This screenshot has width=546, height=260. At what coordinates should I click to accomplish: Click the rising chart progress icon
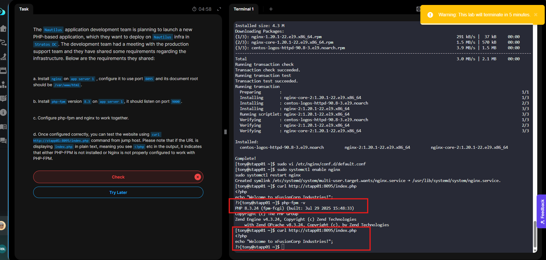(3, 56)
